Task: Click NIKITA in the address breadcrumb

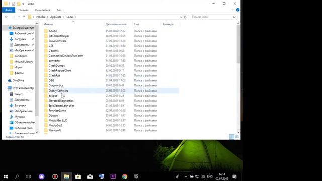Action: pyautogui.click(x=41, y=17)
